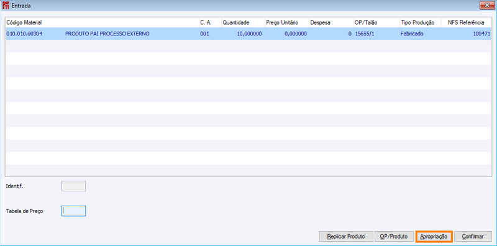Click the OP/Talão column header
This screenshot has width=497, height=246.
376,22
